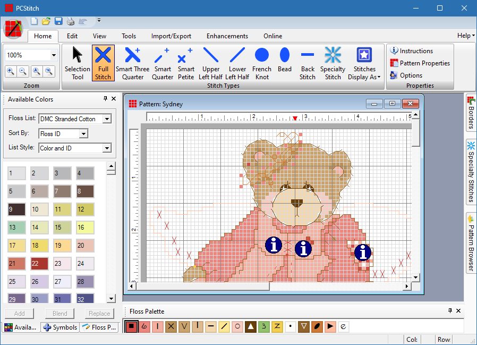Switch to the Symbols tab
This screenshot has height=345, width=477.
pos(59,327)
